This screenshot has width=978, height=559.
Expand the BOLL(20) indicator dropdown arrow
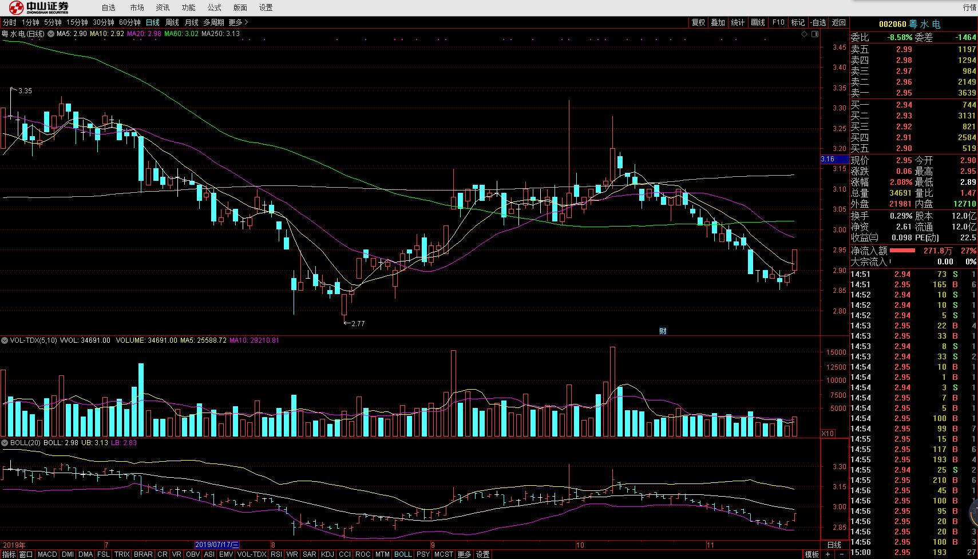coord(5,443)
